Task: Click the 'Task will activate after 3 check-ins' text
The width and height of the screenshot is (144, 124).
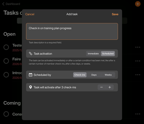Action: 55,87
